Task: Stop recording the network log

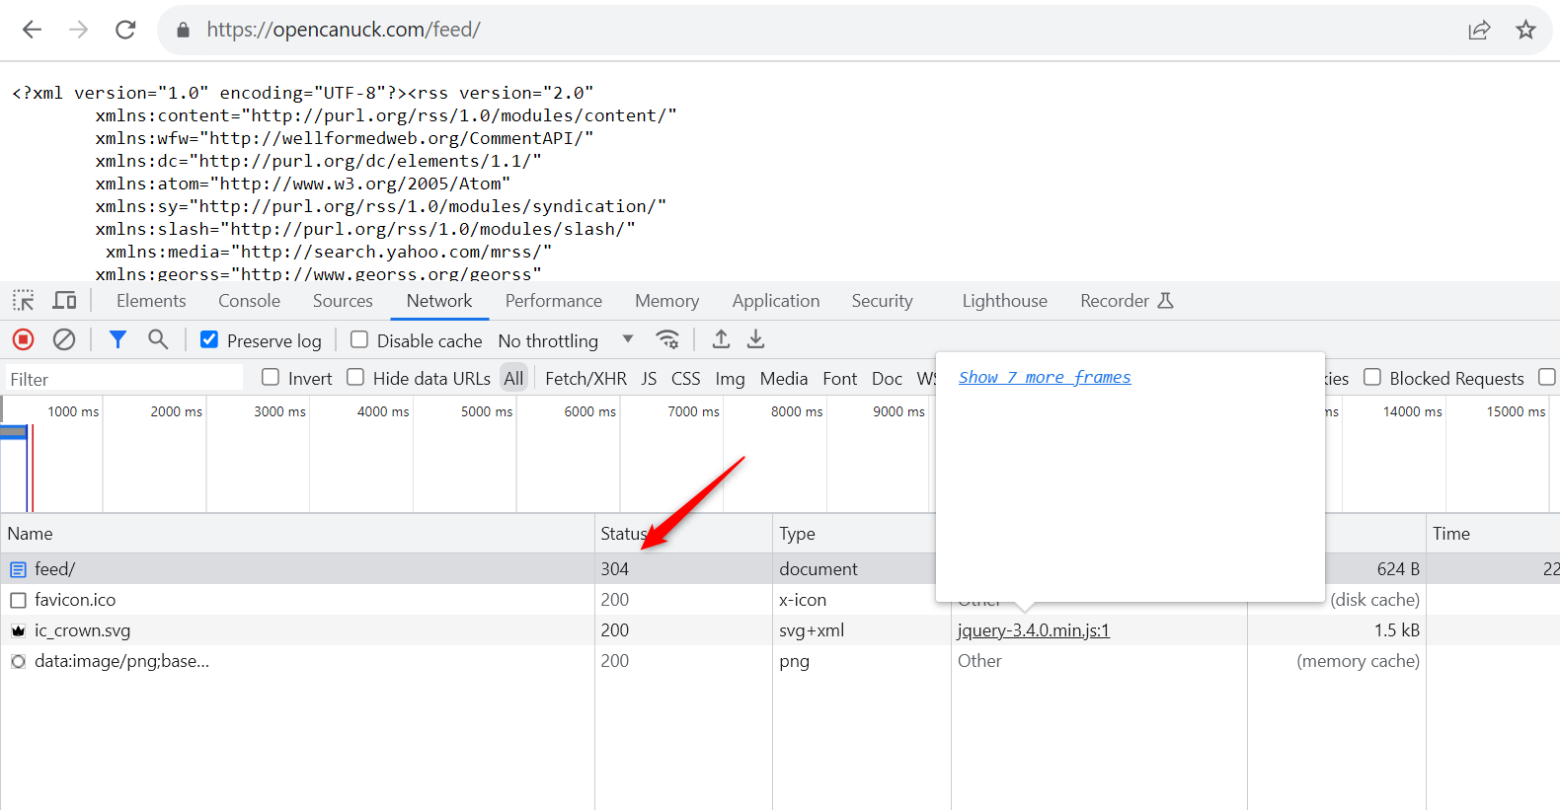Action: pyautogui.click(x=24, y=339)
